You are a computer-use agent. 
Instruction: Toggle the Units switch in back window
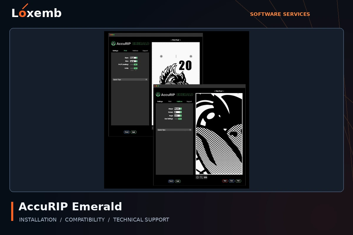[x=134, y=68]
